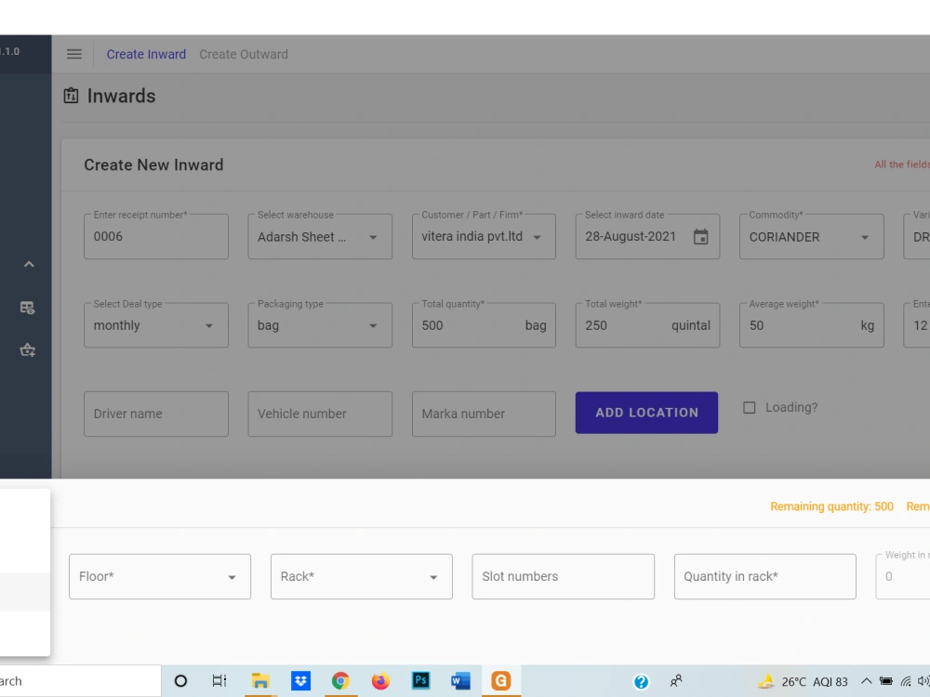Tick the Loading? checkbox
This screenshot has width=930, height=697.
pos(749,408)
